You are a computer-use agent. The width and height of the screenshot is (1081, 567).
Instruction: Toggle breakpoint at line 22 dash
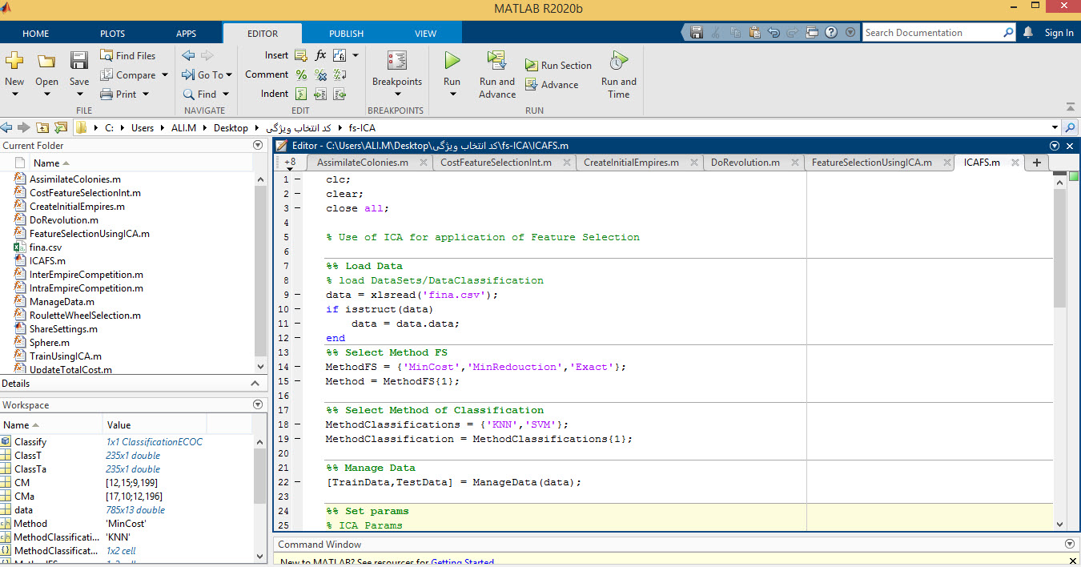[297, 482]
